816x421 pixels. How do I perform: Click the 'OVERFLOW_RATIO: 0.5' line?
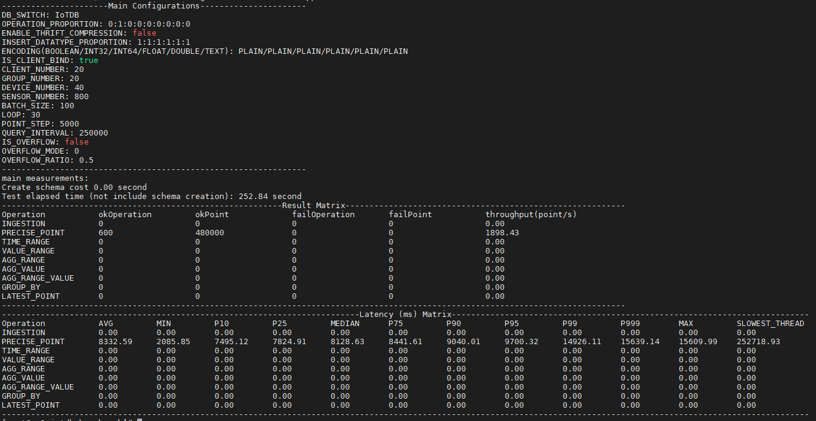click(48, 160)
